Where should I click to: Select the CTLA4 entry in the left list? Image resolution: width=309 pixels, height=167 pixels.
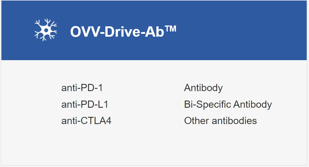[x=86, y=121]
